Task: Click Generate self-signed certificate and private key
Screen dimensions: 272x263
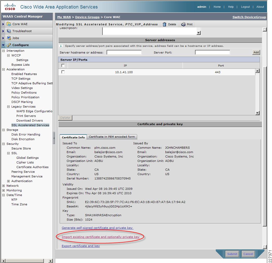Action: (97, 228)
